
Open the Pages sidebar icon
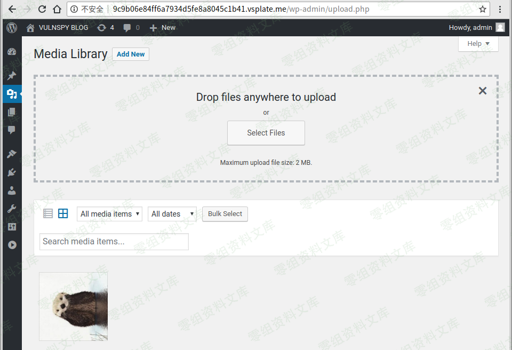12,112
